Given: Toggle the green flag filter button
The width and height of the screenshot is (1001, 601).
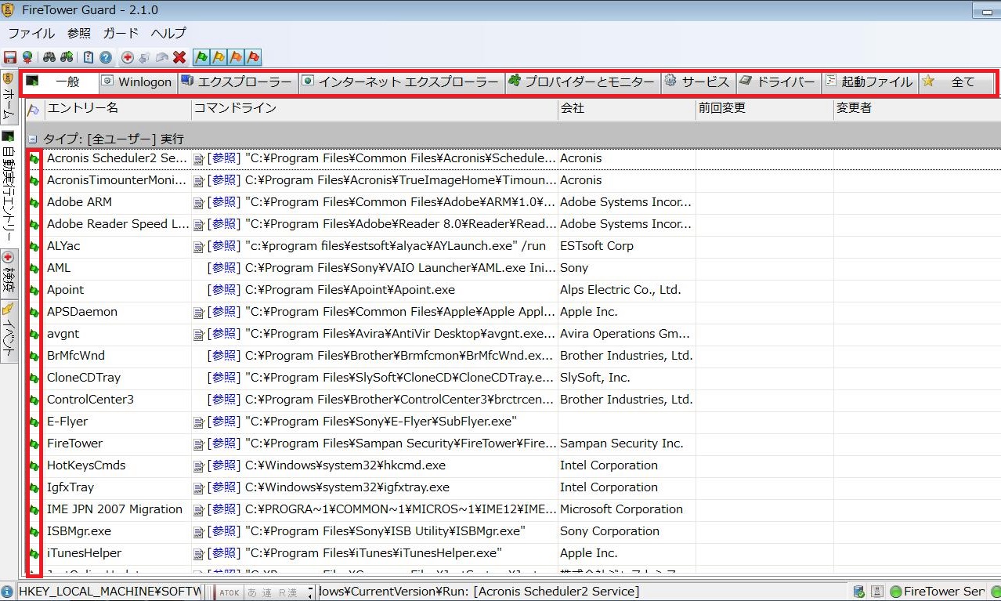Looking at the screenshot, I should 201,57.
